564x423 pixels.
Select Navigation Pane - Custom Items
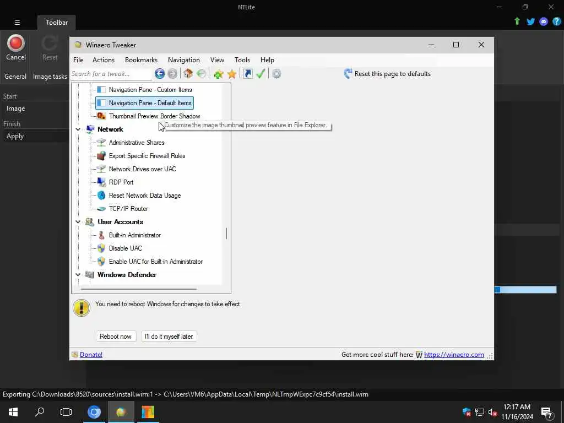pos(150,90)
